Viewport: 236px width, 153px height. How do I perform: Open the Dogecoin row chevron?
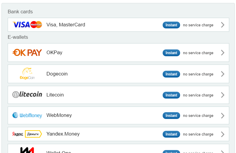[x=223, y=74]
